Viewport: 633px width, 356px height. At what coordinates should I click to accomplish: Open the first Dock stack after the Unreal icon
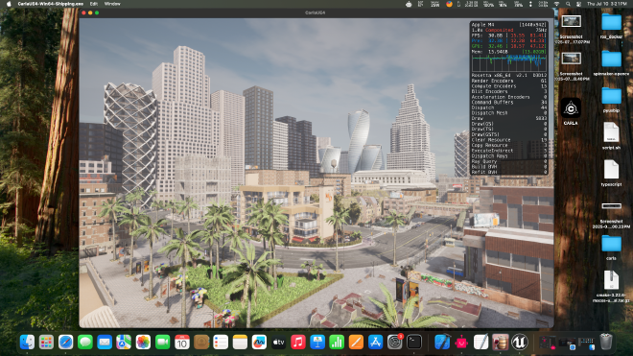tap(548, 343)
